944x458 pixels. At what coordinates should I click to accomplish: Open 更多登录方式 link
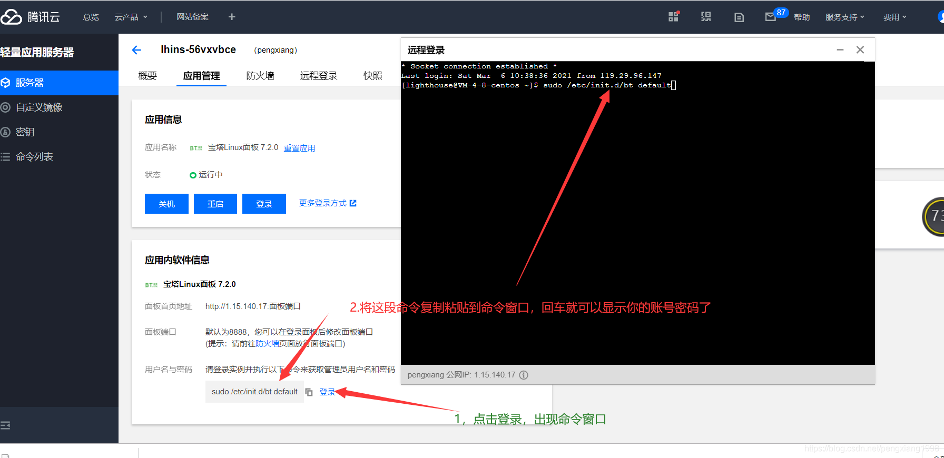[x=328, y=203]
